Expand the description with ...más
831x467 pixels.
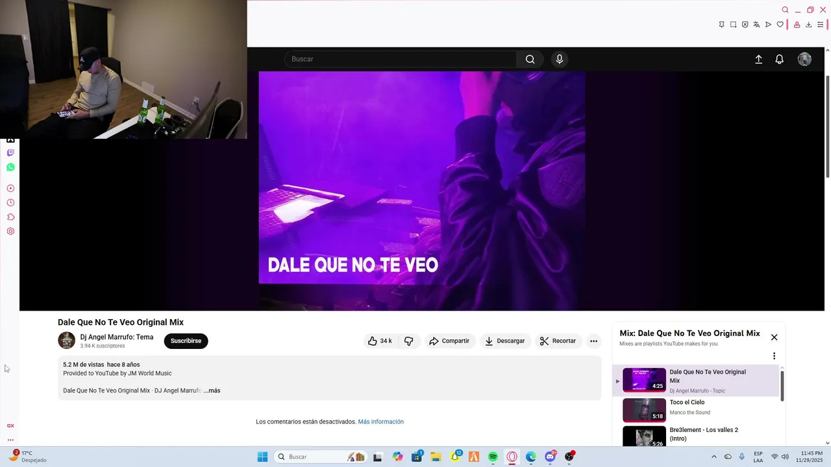point(212,390)
